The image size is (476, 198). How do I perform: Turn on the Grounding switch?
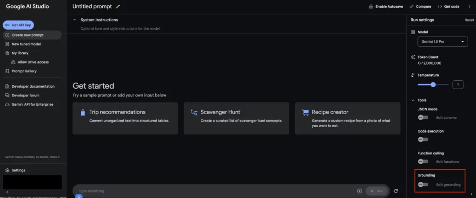click(x=423, y=185)
